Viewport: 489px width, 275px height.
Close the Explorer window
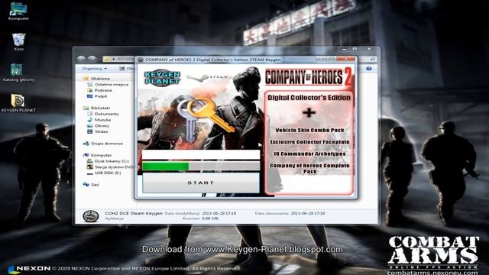[369, 49]
